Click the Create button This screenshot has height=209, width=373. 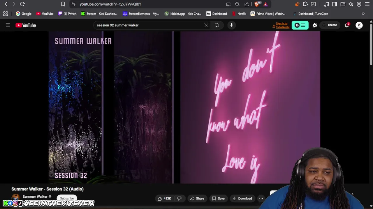tap(330, 25)
